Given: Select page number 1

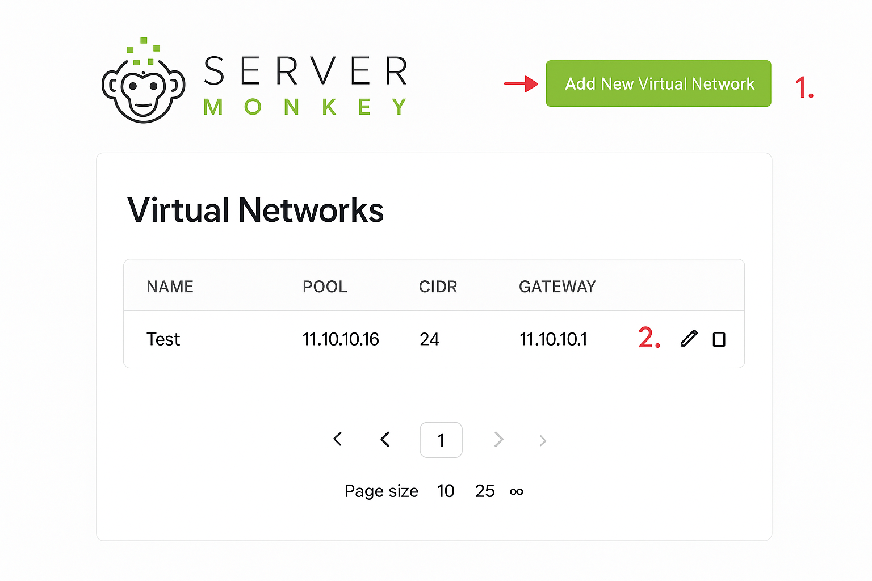Looking at the screenshot, I should point(441,440).
